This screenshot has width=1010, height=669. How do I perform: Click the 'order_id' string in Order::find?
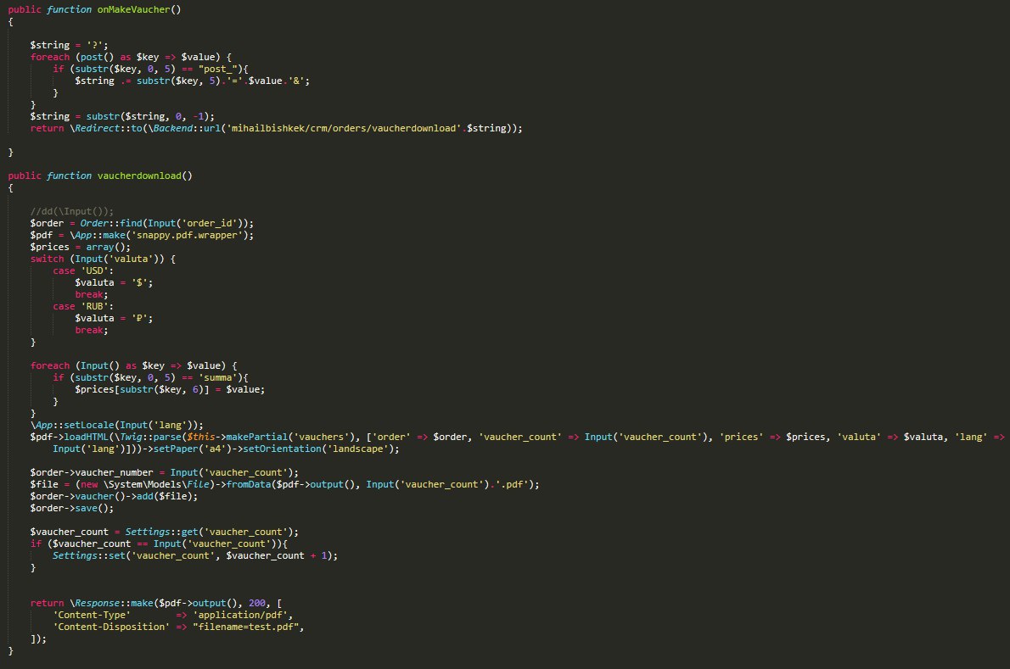tap(209, 223)
